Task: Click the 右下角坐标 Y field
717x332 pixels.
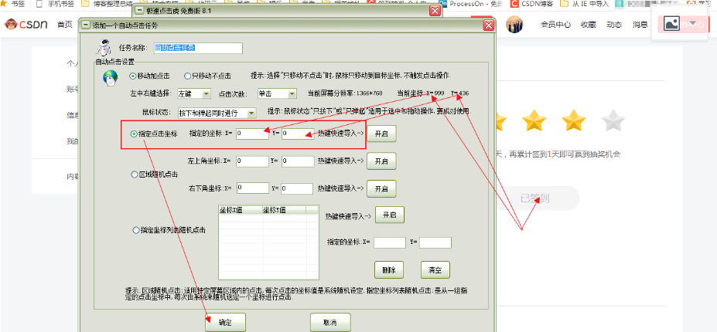Action: (x=298, y=188)
